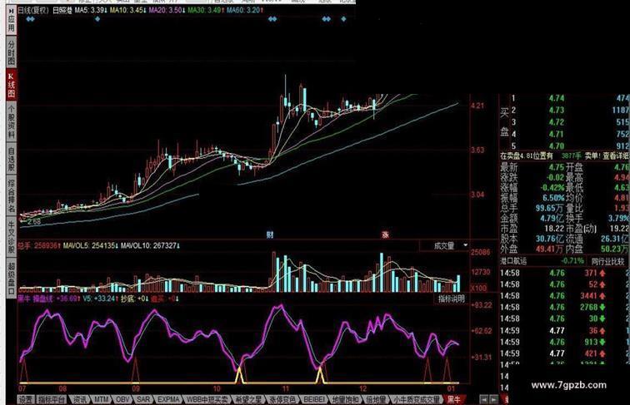
Task: Open the 牛叉诊股 diagnosis tab
Action: [x=12, y=237]
